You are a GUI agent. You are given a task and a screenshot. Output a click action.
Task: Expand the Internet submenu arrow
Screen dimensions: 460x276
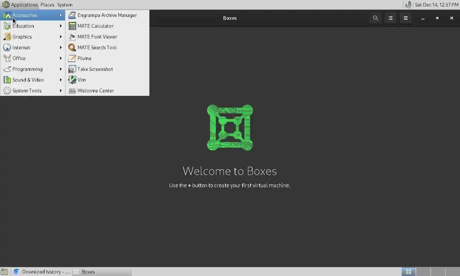[61, 47]
